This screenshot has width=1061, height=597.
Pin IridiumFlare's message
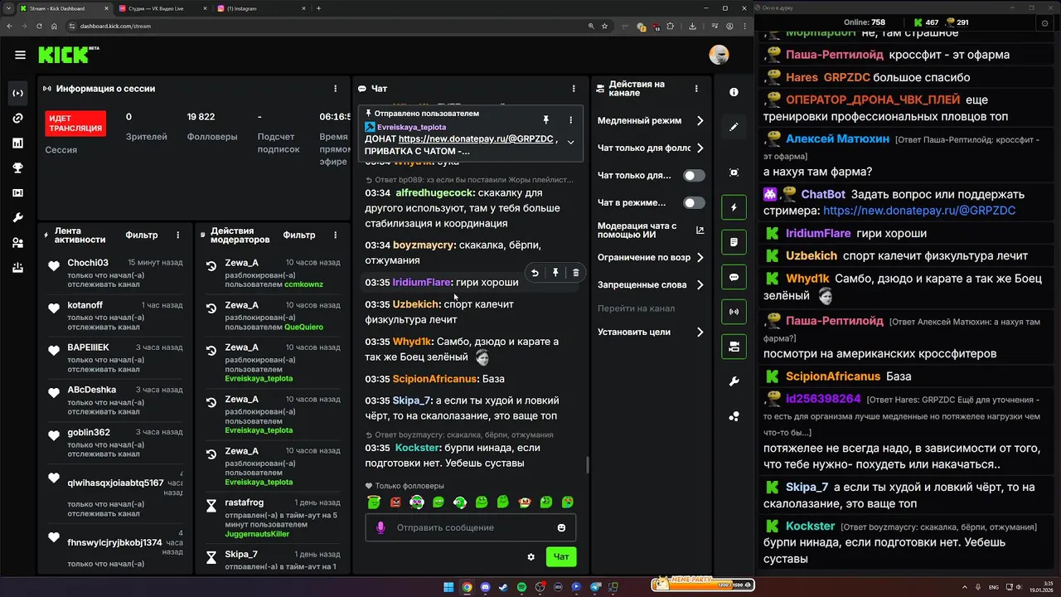(x=555, y=273)
